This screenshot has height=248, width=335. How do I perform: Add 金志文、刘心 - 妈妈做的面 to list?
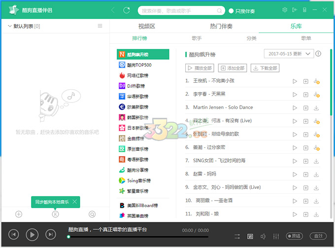pyautogui.click(x=306, y=188)
